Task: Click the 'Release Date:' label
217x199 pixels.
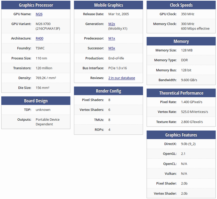Action: [x=94, y=14]
